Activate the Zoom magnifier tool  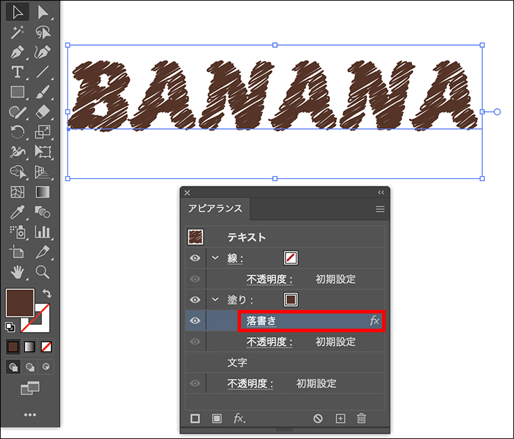(x=42, y=272)
